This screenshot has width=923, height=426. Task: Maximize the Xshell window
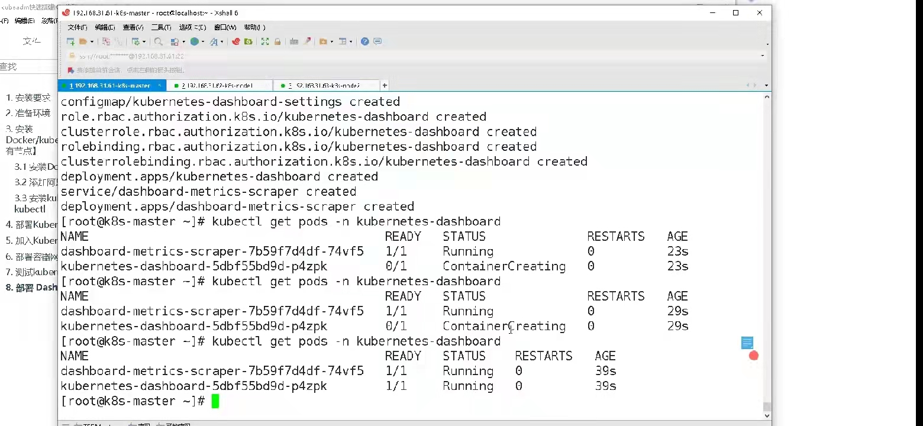coord(735,12)
